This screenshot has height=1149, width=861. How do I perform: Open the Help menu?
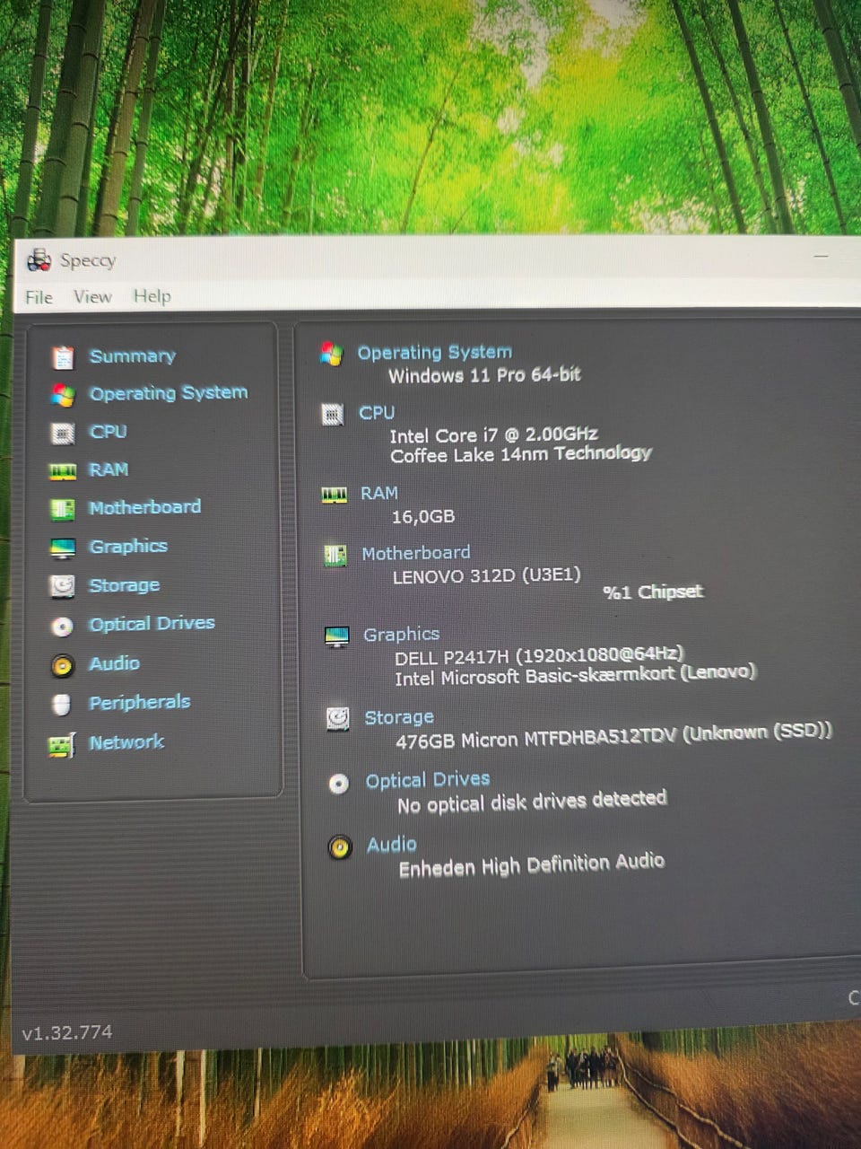[152, 296]
